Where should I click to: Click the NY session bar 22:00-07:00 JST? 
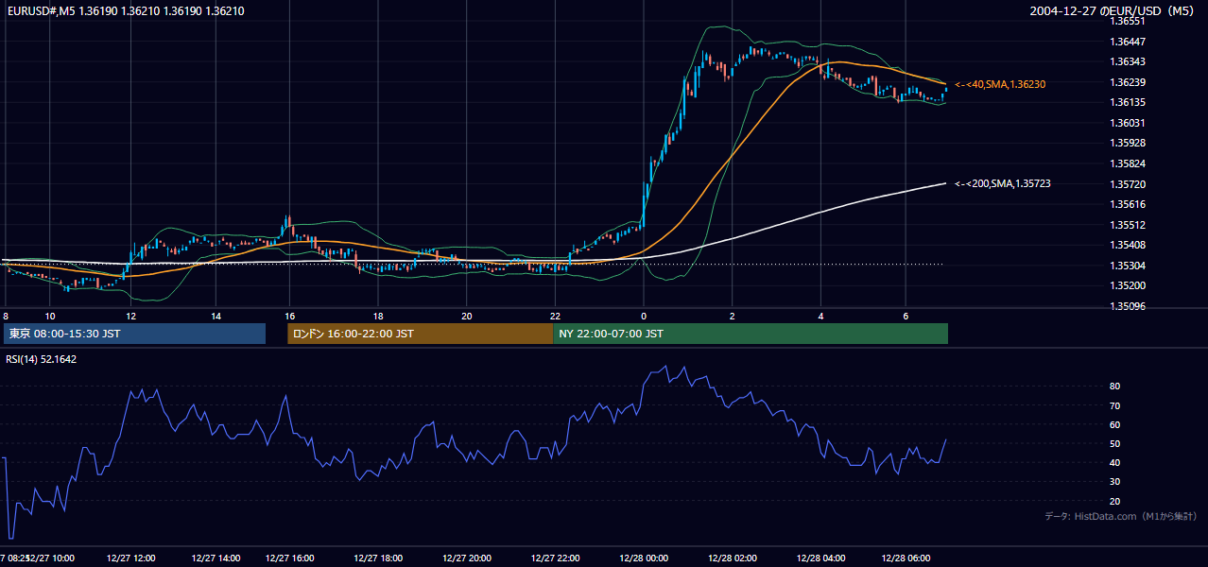[x=751, y=334]
